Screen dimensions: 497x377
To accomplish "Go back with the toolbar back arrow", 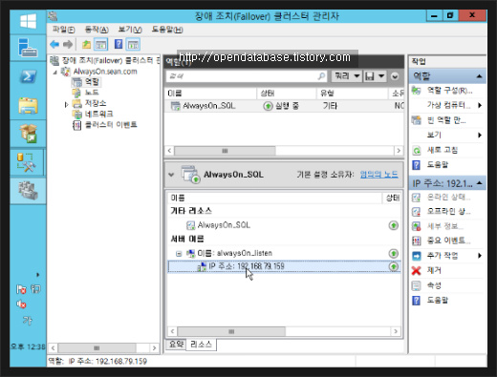I will click(x=54, y=45).
